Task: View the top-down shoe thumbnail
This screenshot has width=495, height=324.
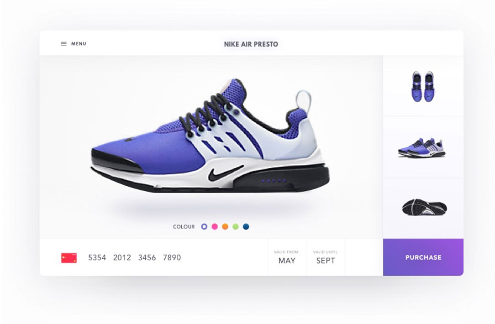Action: [x=423, y=86]
